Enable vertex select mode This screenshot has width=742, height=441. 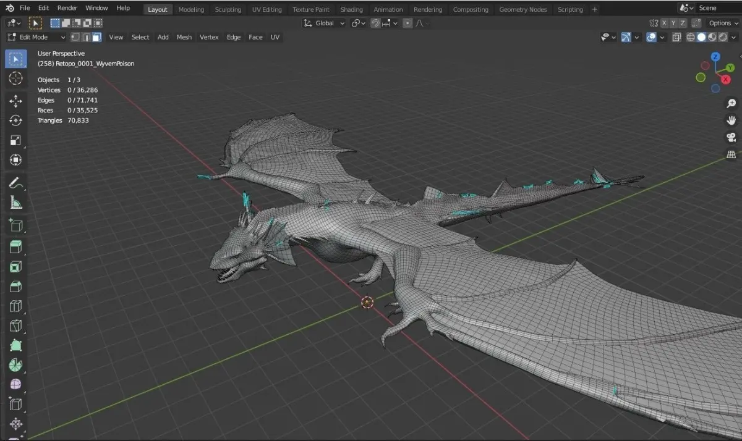(75, 37)
